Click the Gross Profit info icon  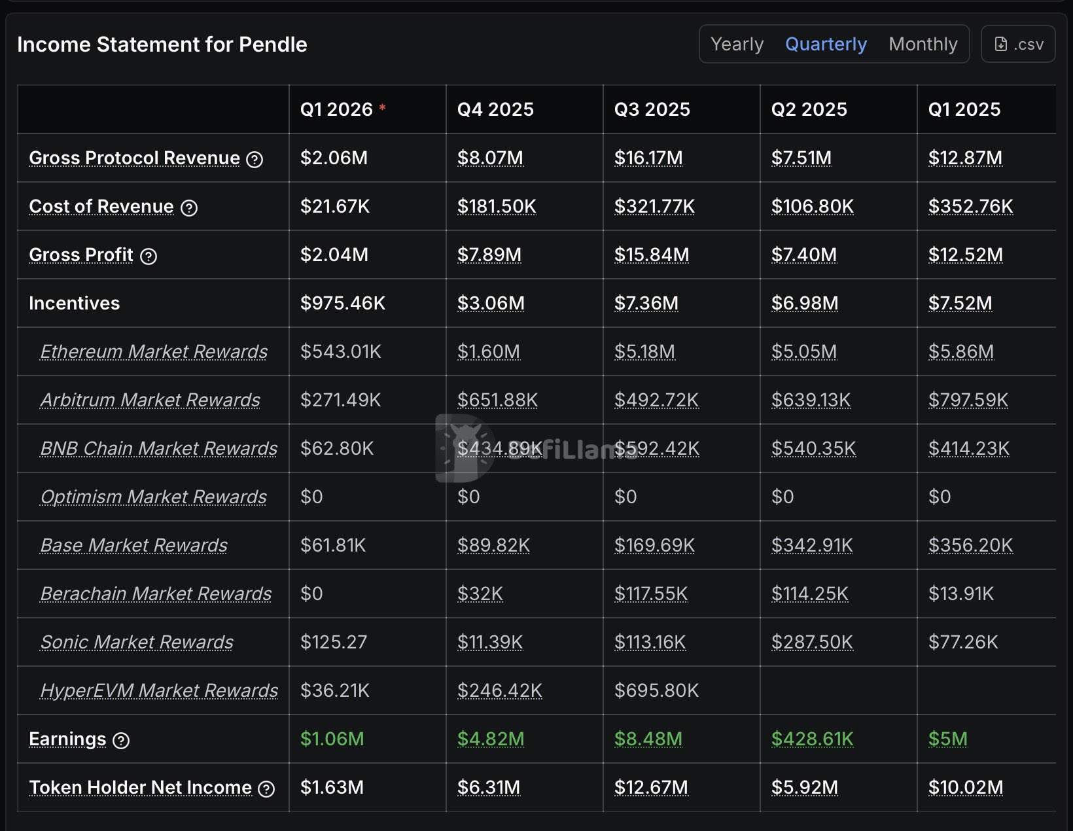point(149,256)
